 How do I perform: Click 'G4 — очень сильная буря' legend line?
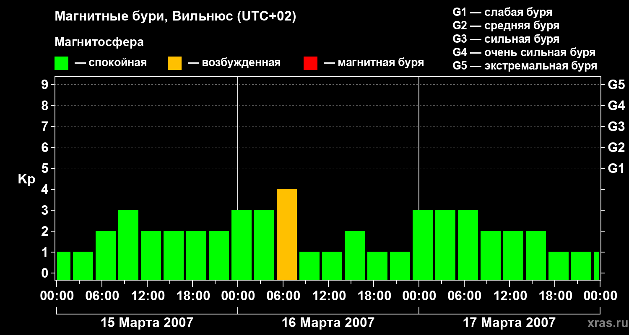(x=524, y=52)
